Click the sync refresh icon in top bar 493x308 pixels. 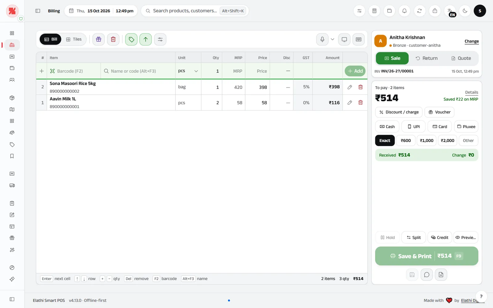pos(419,11)
